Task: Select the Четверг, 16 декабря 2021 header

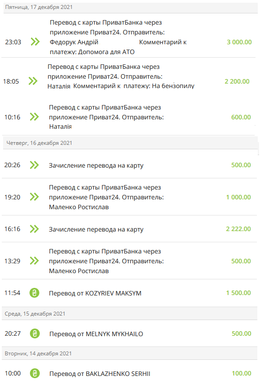Action: point(130,143)
